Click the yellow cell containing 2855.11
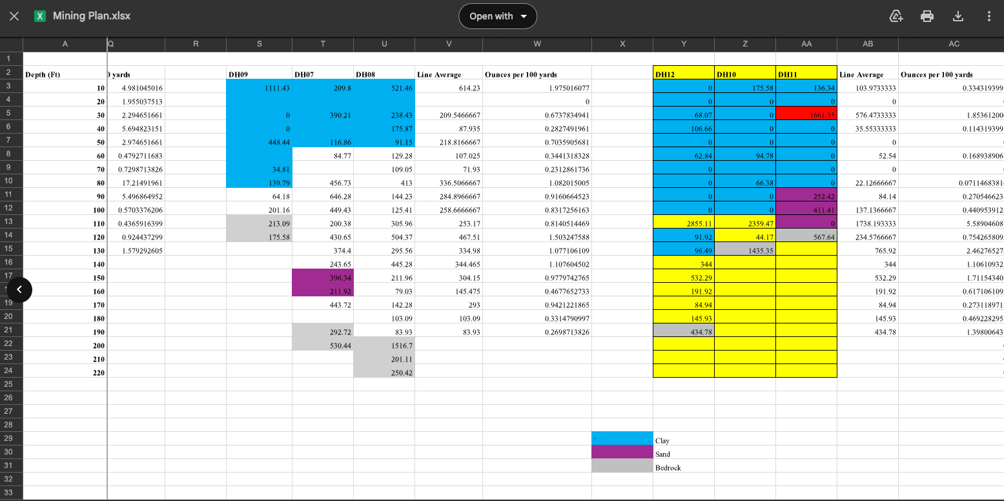 [x=683, y=223]
